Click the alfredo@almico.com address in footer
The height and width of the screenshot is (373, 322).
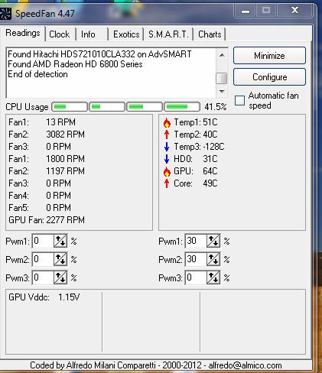245,365
